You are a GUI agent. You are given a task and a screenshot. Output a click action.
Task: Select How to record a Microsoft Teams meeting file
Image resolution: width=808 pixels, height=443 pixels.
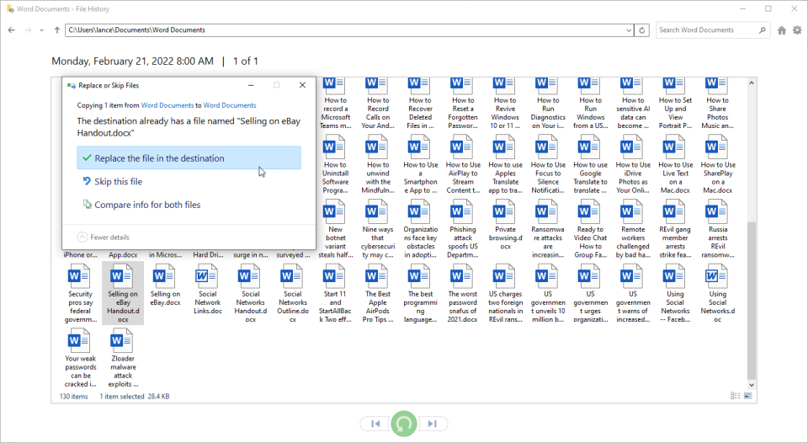335,103
